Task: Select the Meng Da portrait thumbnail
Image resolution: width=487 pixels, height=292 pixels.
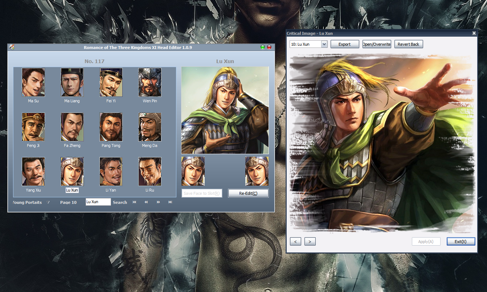Action: pyautogui.click(x=150, y=127)
